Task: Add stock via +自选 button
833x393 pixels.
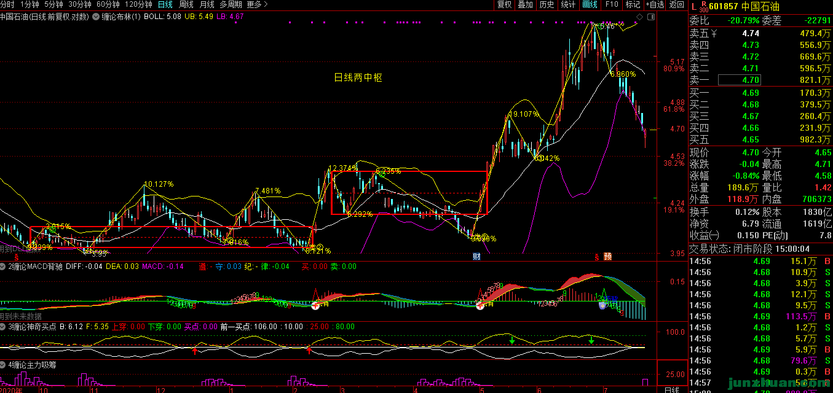Action: (654, 5)
